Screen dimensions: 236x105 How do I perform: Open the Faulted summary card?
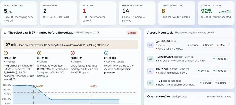tap(98, 13)
